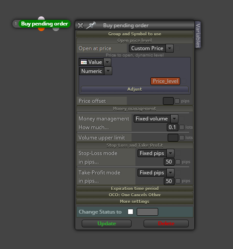233x249 pixels.
Task: Toggle checkbox beside Stop-Loss mode dropdown
Action: (178, 153)
